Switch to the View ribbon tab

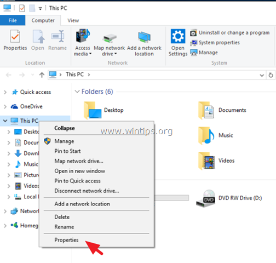pos(73,20)
